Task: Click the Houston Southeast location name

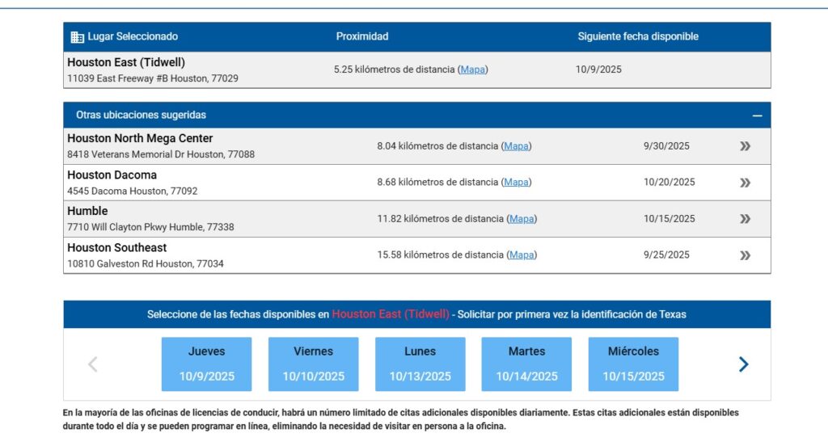Action: pyautogui.click(x=117, y=248)
